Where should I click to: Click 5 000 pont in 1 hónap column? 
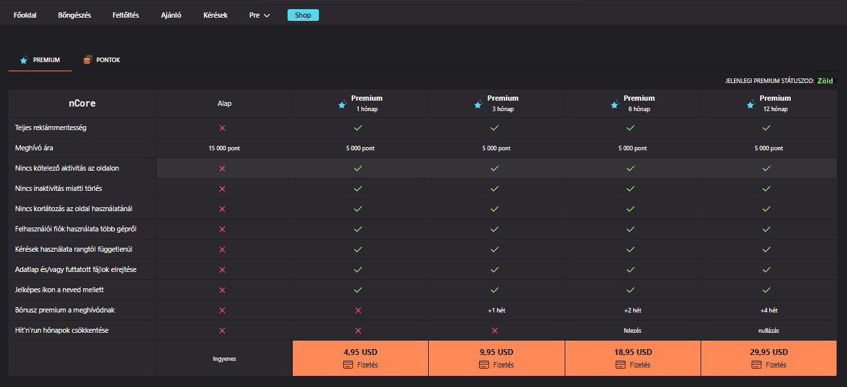360,148
